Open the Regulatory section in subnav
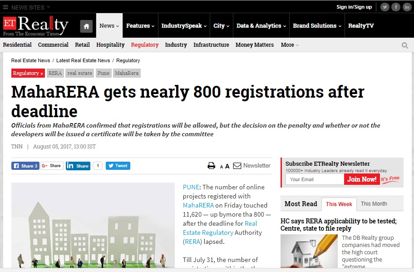This screenshot has width=414, height=272. point(145,45)
